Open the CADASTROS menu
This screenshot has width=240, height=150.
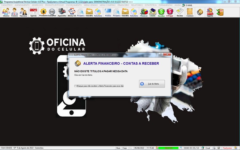pos(7,5)
